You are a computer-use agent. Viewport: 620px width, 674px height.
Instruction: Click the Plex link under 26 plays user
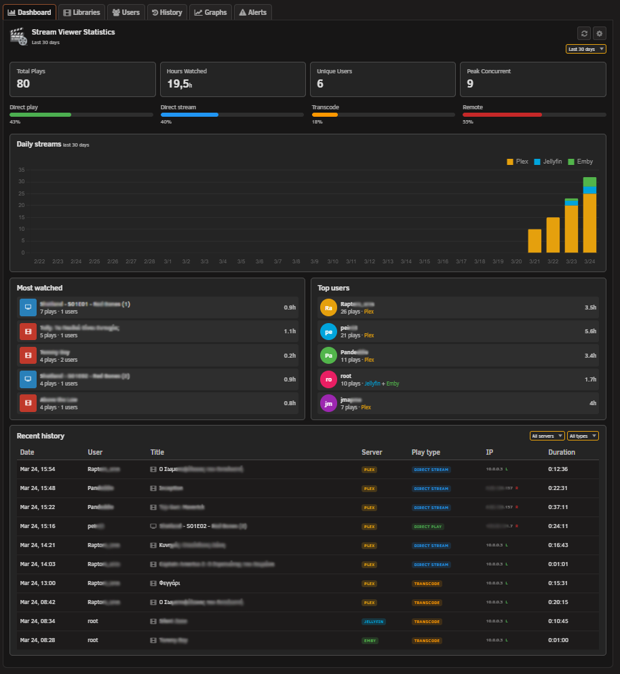(369, 312)
